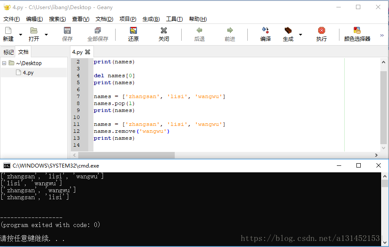
Task: Click line 8 code 'names.pop(1)'
Action: [114, 103]
